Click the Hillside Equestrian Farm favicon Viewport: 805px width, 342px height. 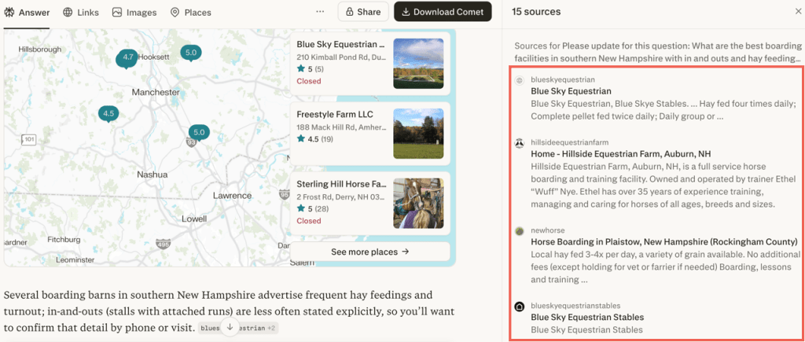(x=520, y=142)
